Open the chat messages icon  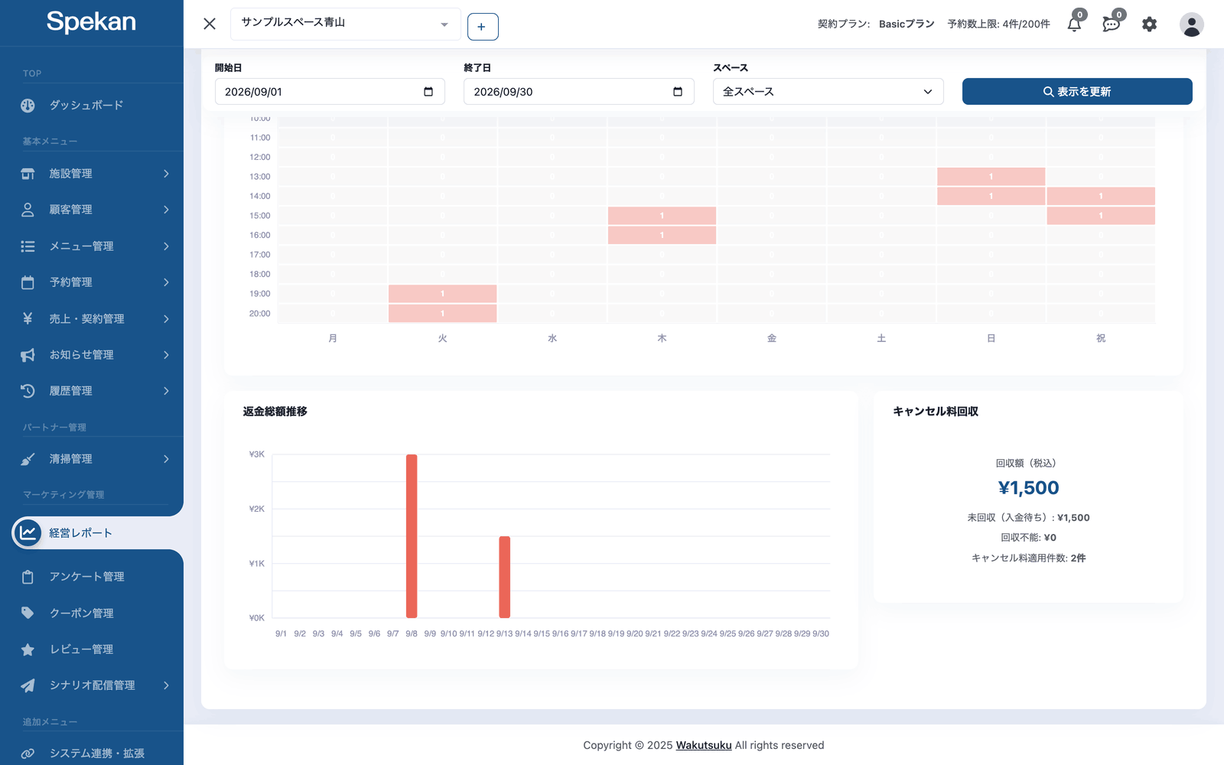pyautogui.click(x=1111, y=24)
